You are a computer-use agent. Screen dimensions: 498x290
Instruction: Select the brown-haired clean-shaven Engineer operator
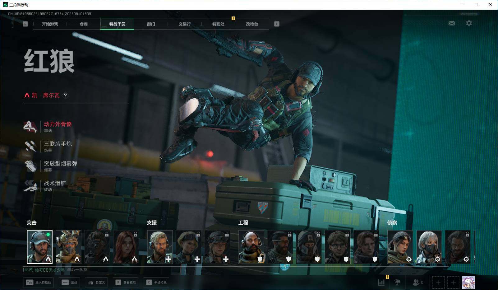(366, 247)
